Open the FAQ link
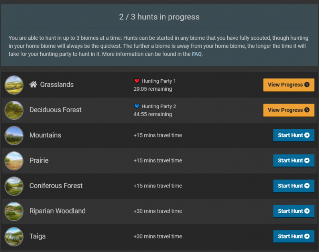Viewport: 319px width, 252px height. click(x=197, y=54)
